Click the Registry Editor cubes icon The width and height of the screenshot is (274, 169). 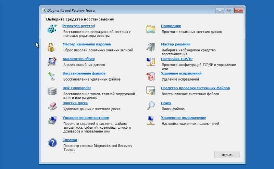pos(52,29)
